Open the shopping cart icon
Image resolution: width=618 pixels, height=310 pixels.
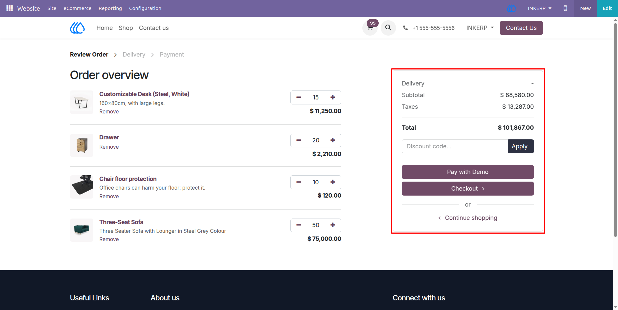(x=370, y=28)
